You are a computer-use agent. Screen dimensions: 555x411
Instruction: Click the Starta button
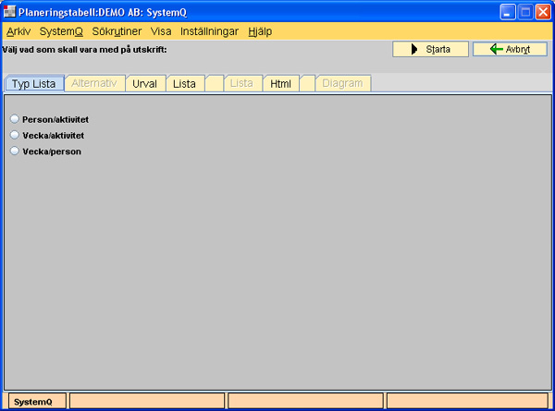click(x=430, y=49)
